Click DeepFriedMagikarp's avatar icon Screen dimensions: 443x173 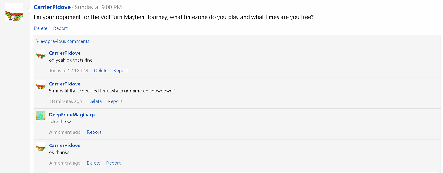pyautogui.click(x=41, y=116)
